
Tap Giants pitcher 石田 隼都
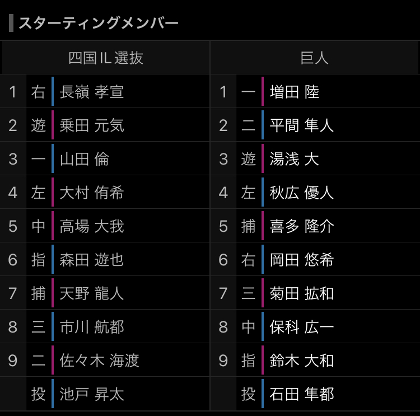[302, 394]
